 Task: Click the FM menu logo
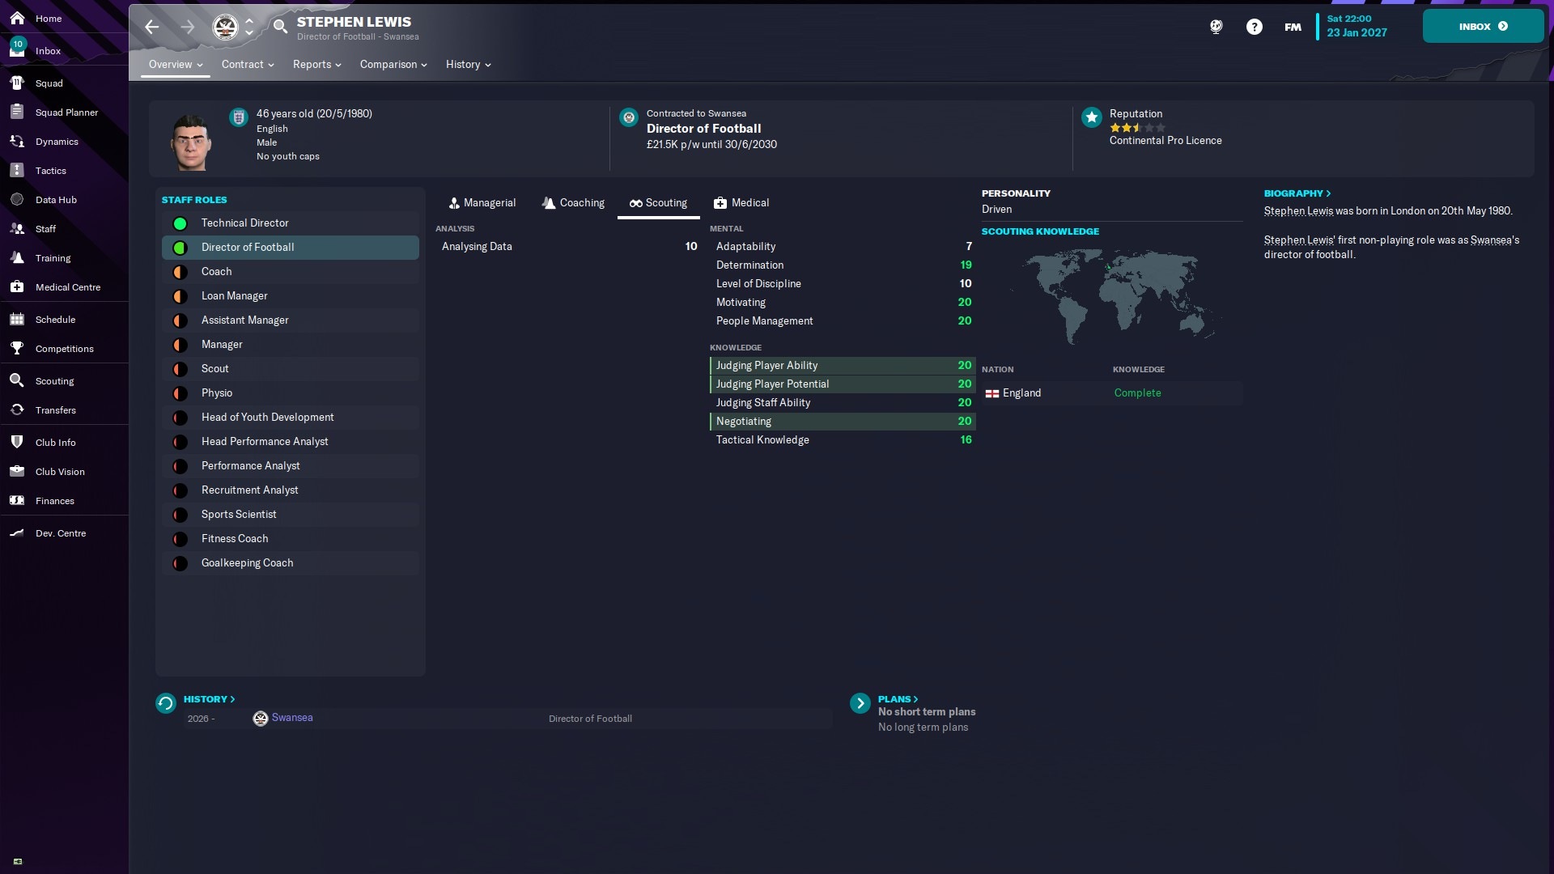(1293, 27)
